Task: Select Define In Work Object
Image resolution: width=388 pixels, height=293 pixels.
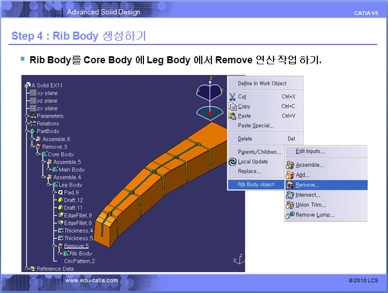Action: point(262,84)
